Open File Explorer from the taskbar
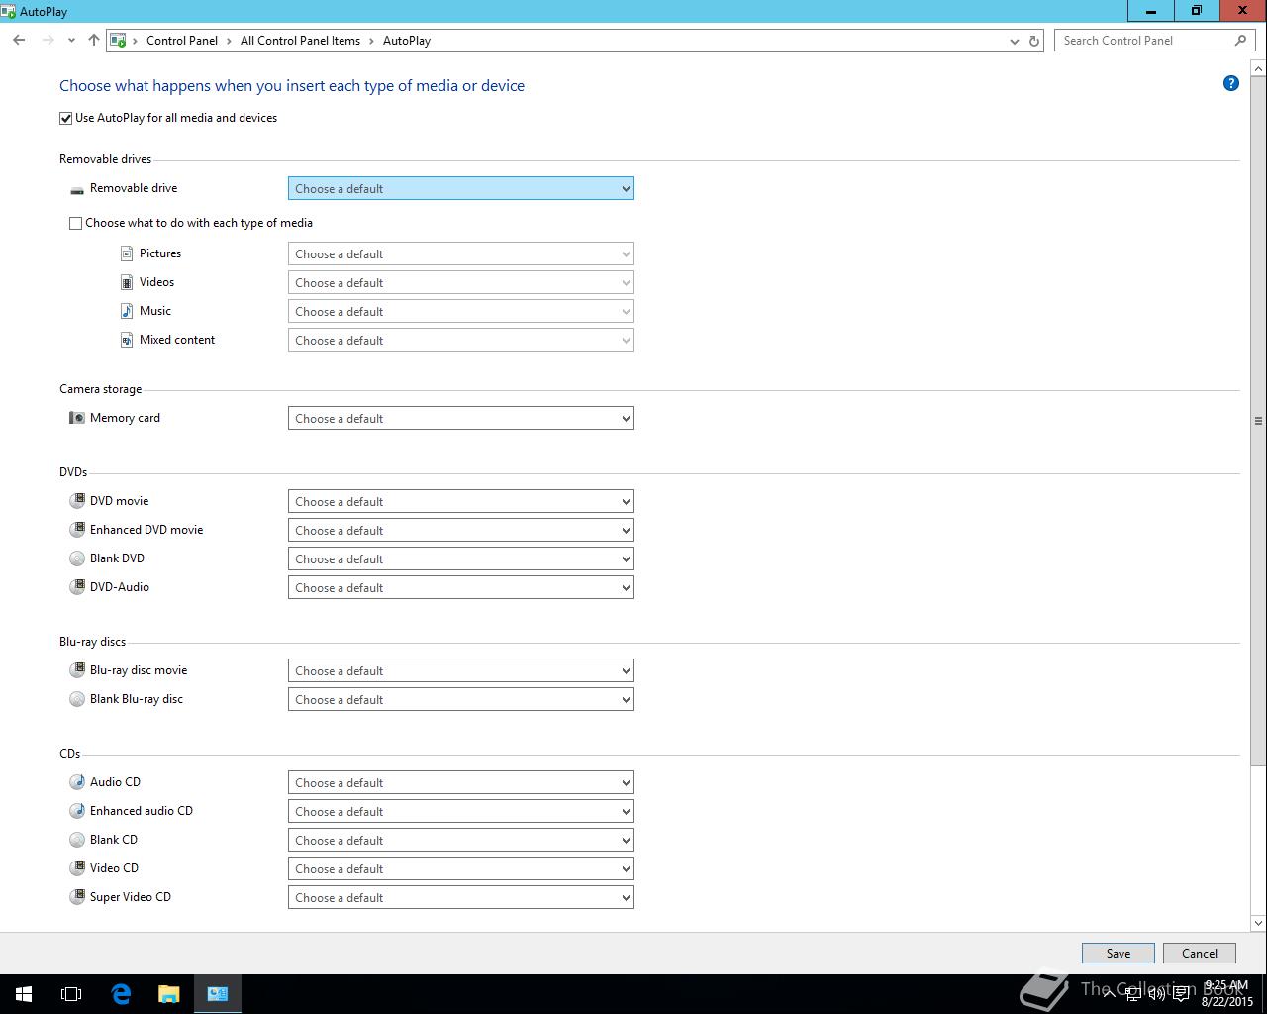 pos(168,994)
